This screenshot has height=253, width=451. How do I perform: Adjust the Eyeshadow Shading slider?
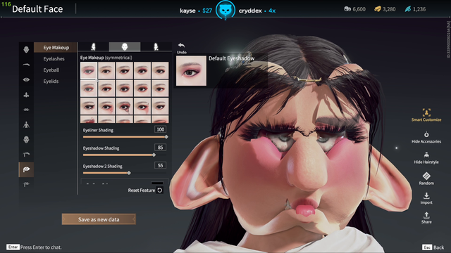click(x=125, y=155)
